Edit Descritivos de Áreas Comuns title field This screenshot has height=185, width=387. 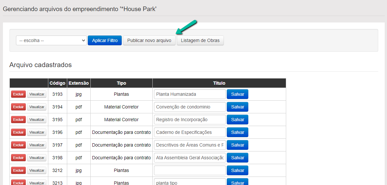[x=190, y=145]
